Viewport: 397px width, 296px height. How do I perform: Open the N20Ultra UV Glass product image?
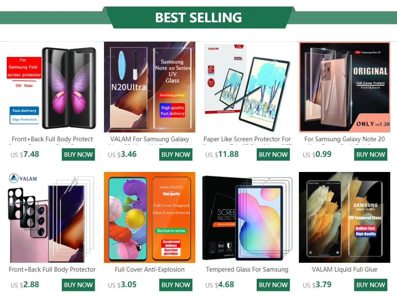pyautogui.click(x=149, y=87)
